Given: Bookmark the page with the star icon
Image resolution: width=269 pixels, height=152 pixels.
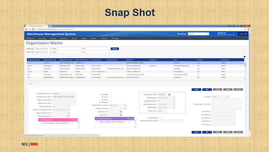Looking at the screenshot, I should tap(245, 29).
